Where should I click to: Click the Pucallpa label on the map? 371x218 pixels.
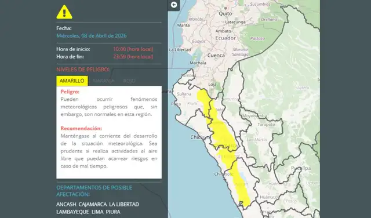point(301,168)
